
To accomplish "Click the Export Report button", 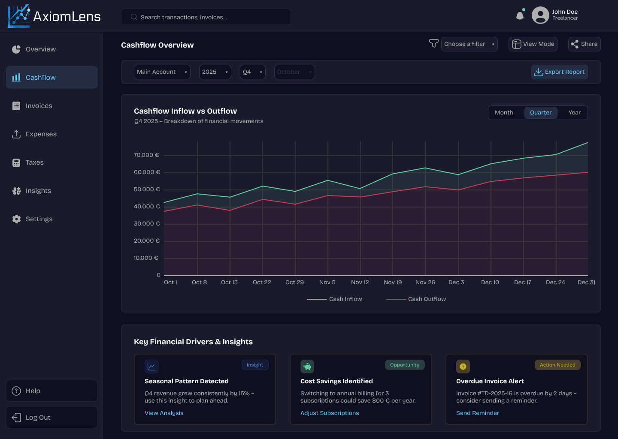I will (559, 72).
